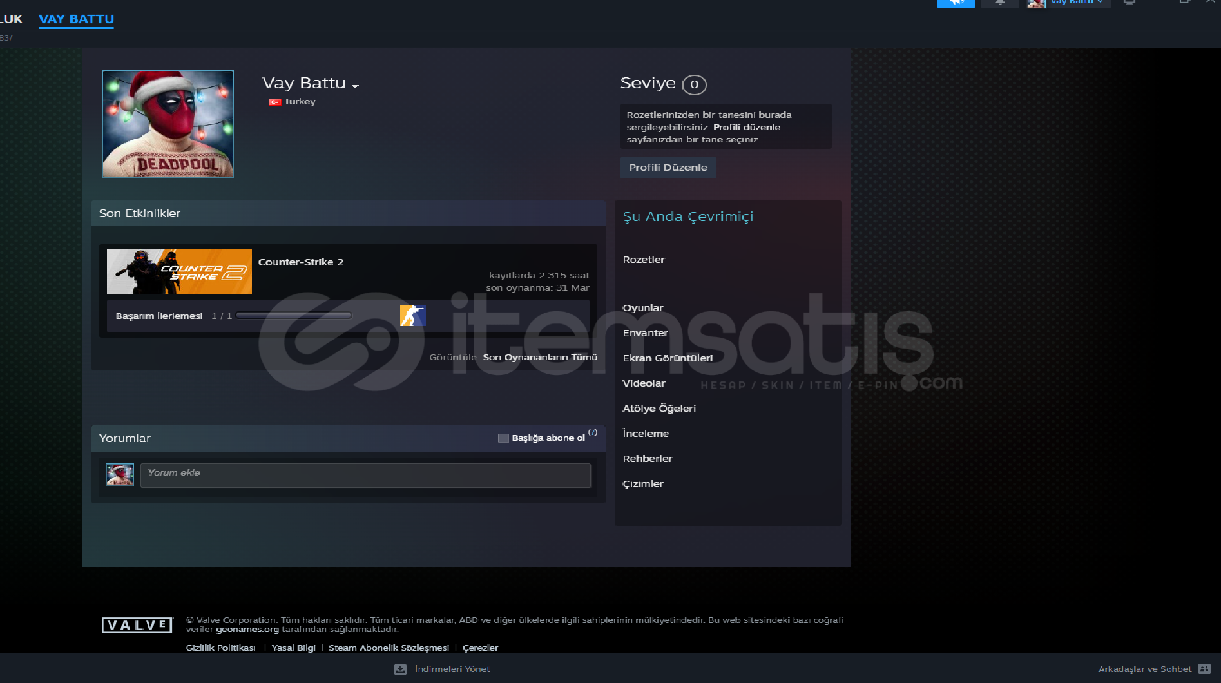Open the Vay Battu profile name dropdown
The image size is (1221, 683).
(355, 85)
